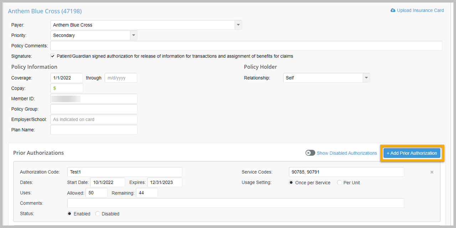This screenshot has width=456, height=228.
Task: Click the Prior Authorizations section heading
Action: point(38,153)
